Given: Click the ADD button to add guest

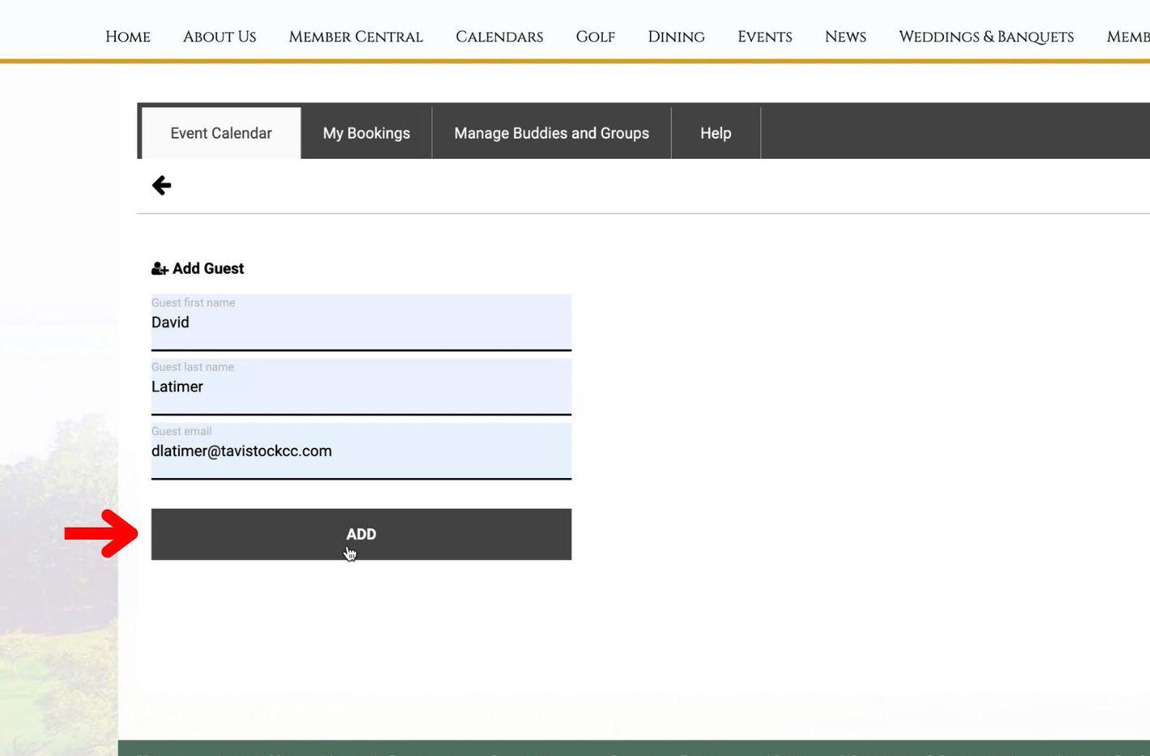Looking at the screenshot, I should click(361, 534).
